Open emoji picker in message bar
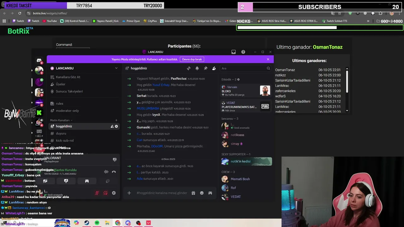This screenshot has width=404, height=227. pos(202,193)
